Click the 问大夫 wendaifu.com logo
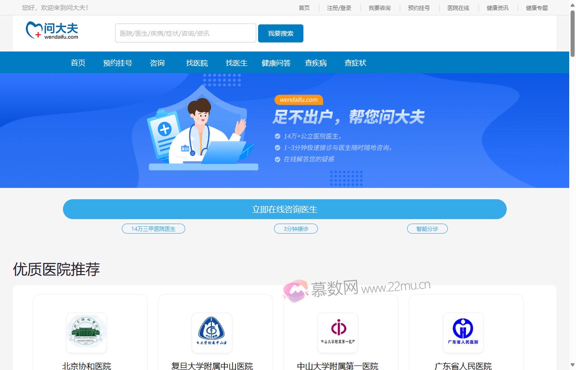Viewport: 576px width, 370px height. 52,30
